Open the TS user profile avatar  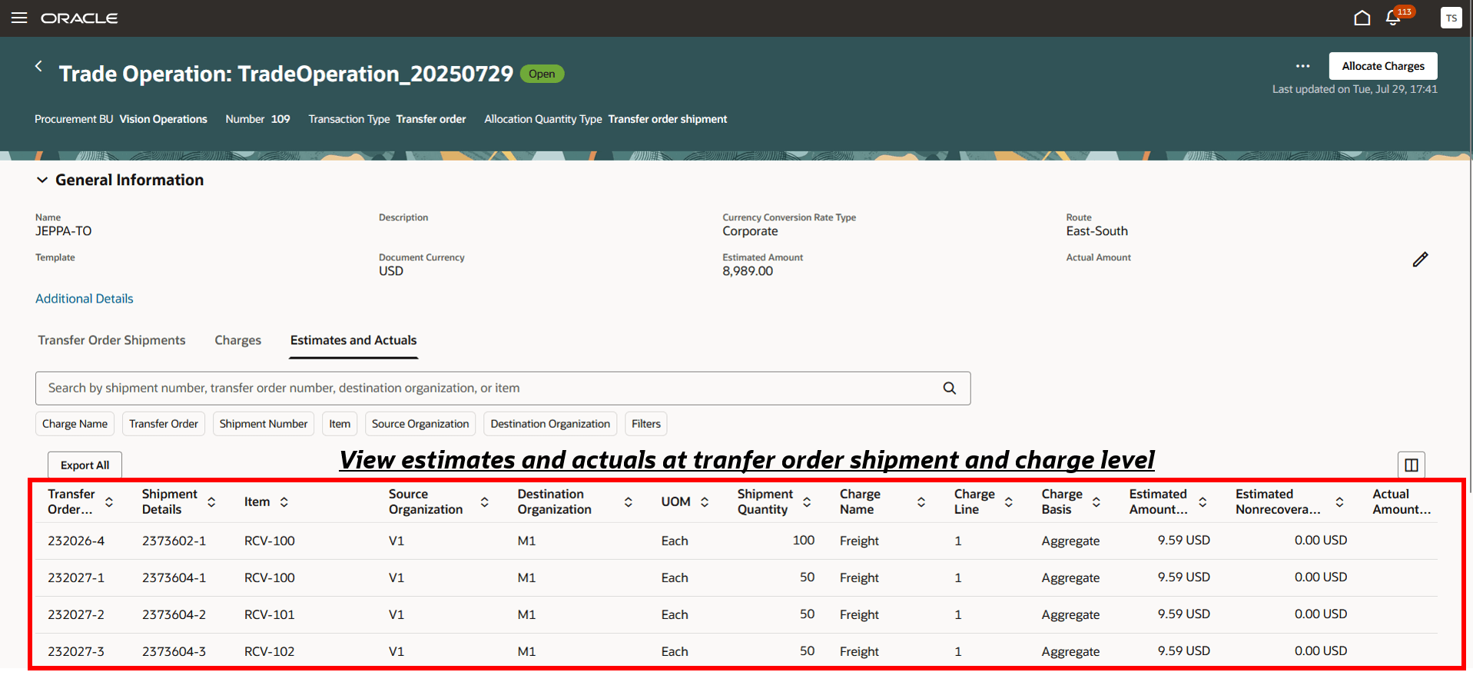1451,18
